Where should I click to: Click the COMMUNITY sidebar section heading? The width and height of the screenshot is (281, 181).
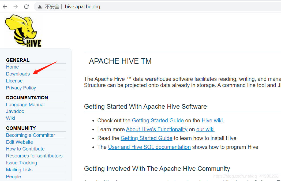tap(21, 128)
